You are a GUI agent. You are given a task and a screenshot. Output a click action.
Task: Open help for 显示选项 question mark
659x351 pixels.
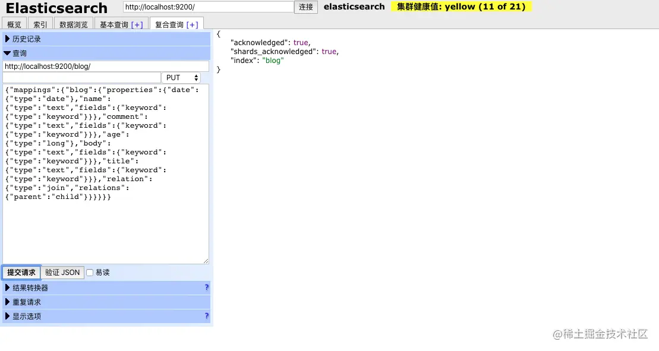tap(206, 316)
